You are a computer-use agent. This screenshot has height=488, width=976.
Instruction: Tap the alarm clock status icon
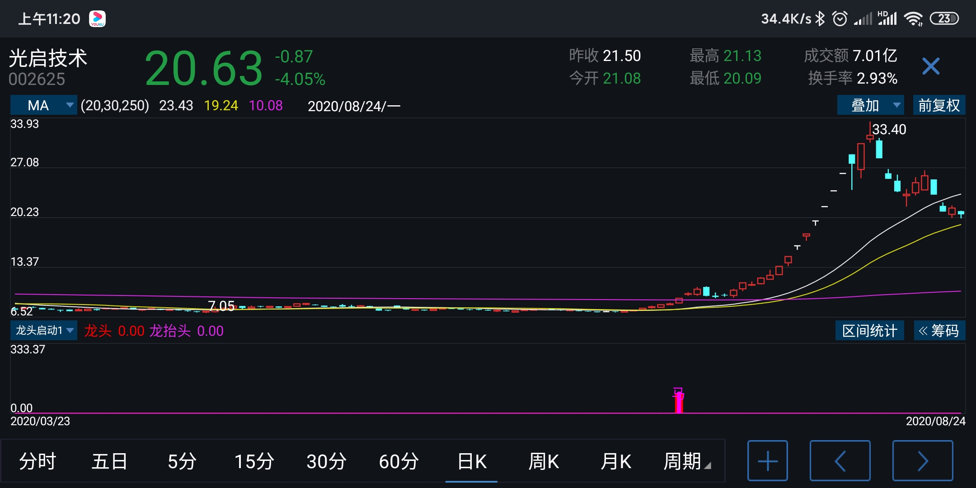click(840, 19)
